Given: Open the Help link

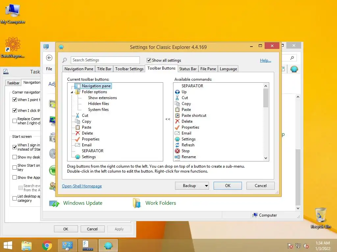Looking at the screenshot, I should 266,60.
